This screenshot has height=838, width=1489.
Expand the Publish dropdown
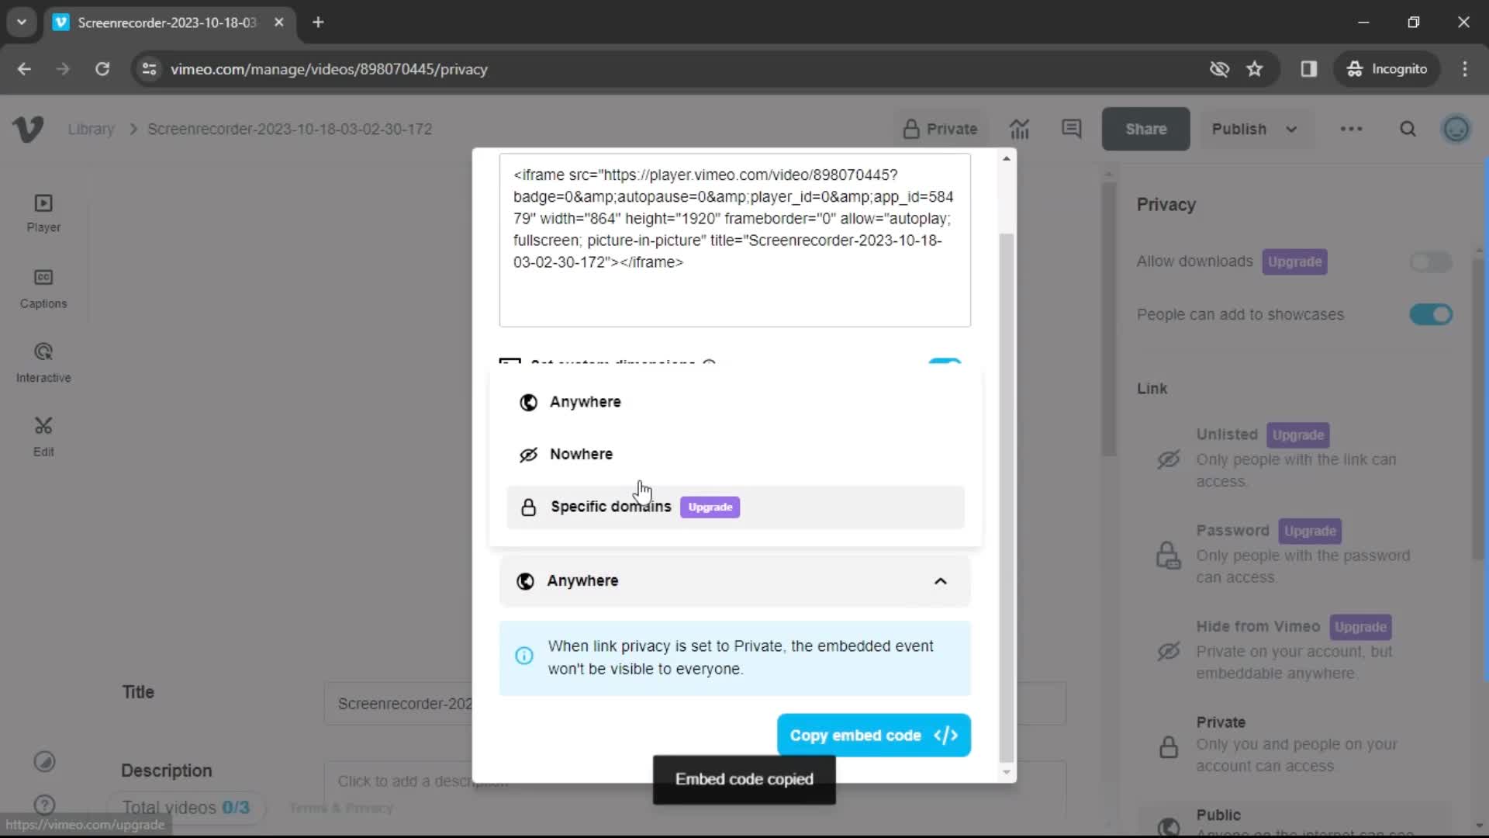[1254, 129]
